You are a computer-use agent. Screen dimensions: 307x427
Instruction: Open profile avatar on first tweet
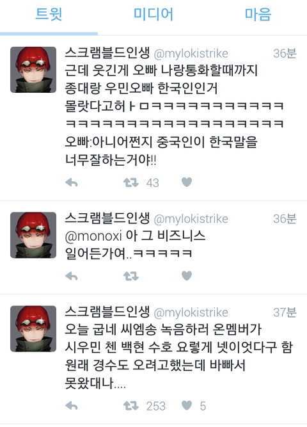tap(33, 70)
